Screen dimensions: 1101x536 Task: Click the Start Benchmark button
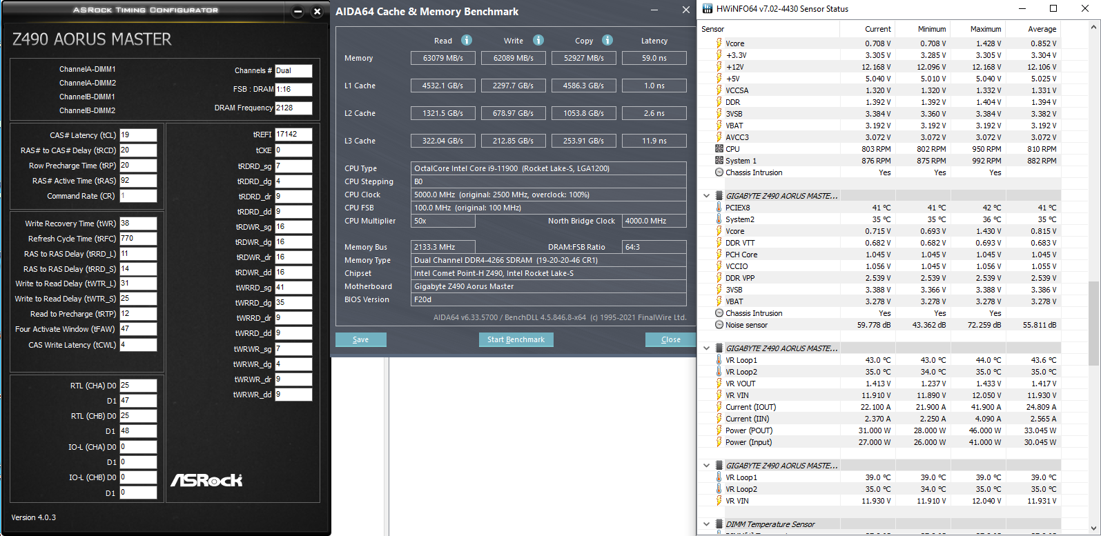[516, 339]
